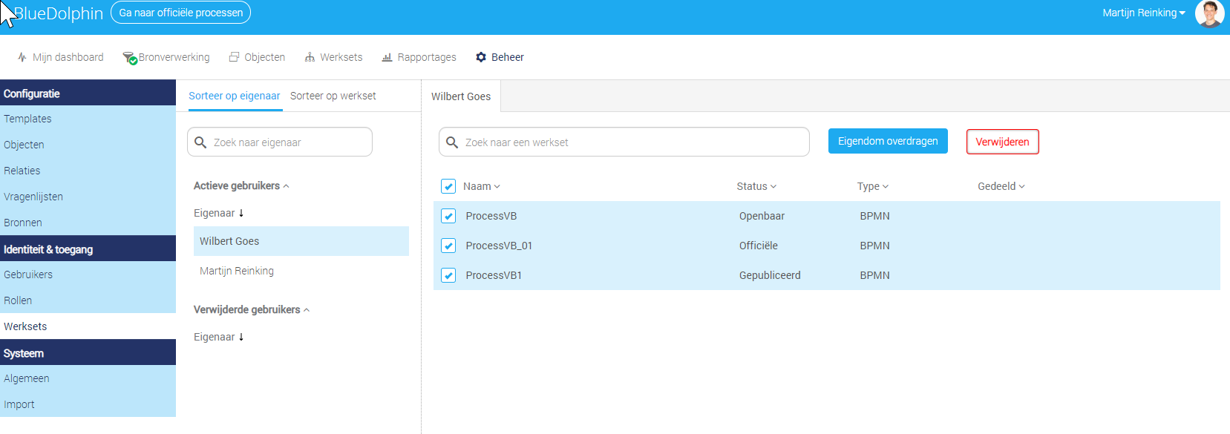
Task: Focus the Zoek naar eigenaar field
Action: point(280,142)
